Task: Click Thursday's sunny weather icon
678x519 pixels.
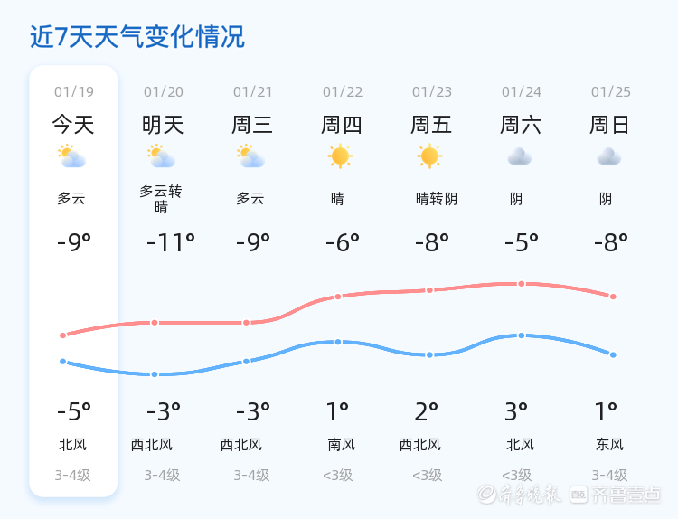Action: [x=340, y=156]
